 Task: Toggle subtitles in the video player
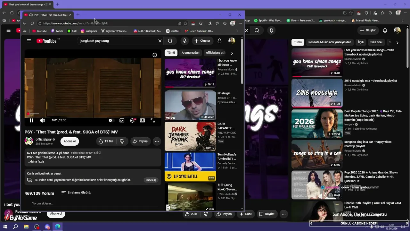(122, 120)
